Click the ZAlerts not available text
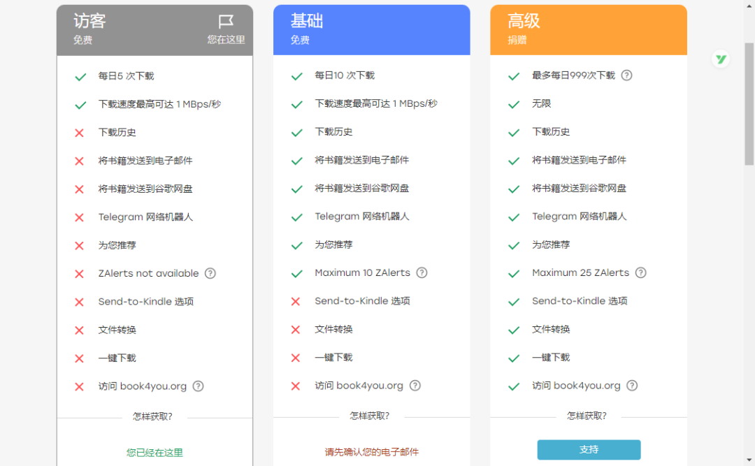The height and width of the screenshot is (466, 755). [148, 273]
